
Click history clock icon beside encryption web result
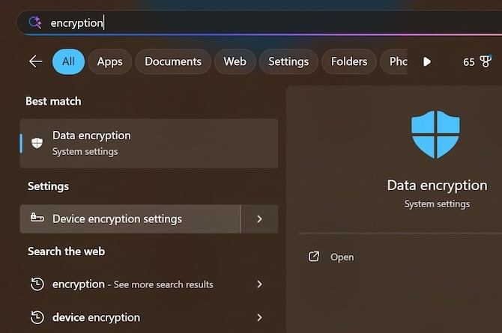click(x=37, y=284)
